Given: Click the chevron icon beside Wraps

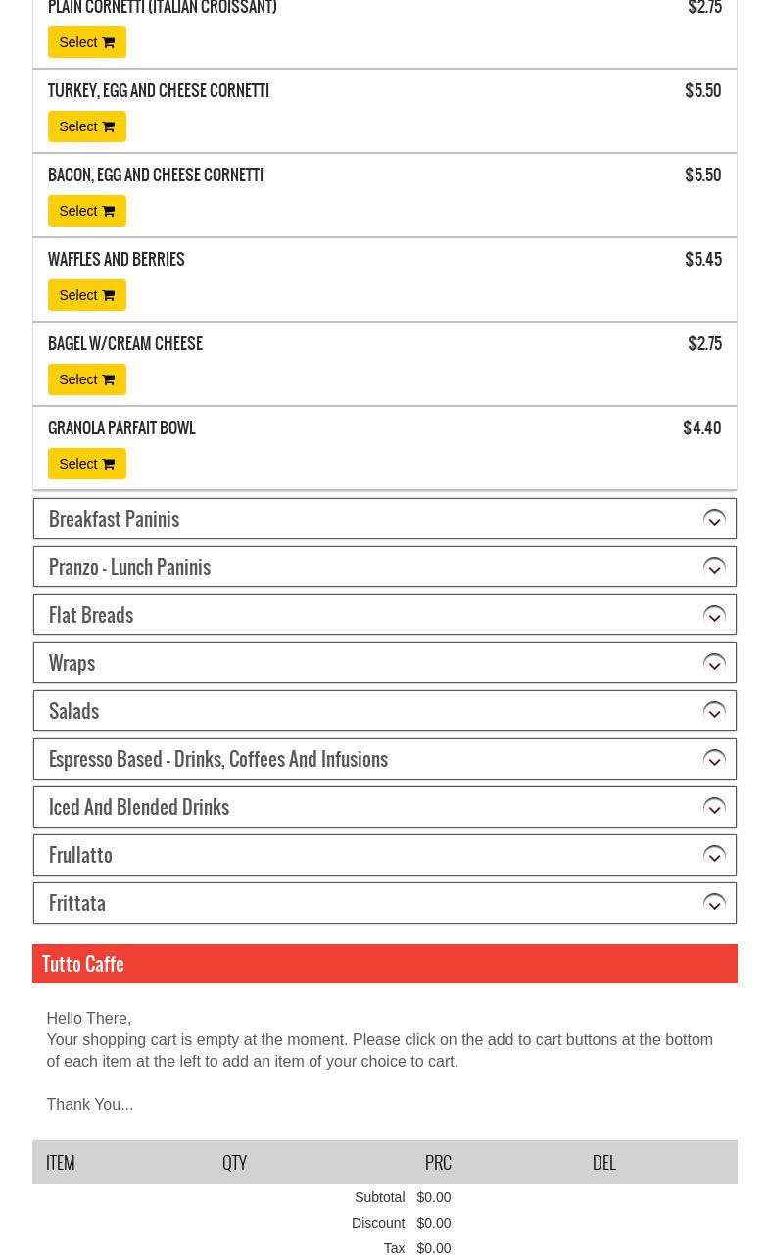Looking at the screenshot, I should [x=714, y=663].
